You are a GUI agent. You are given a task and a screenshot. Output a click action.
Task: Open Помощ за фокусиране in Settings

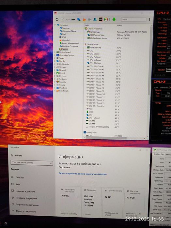coord(24,198)
